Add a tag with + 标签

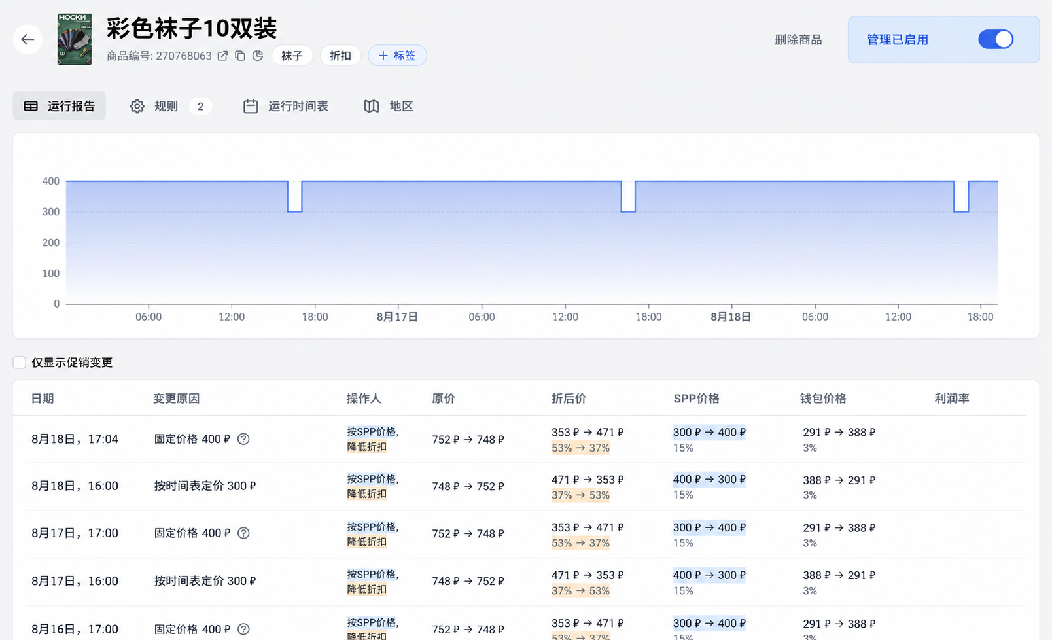[397, 56]
